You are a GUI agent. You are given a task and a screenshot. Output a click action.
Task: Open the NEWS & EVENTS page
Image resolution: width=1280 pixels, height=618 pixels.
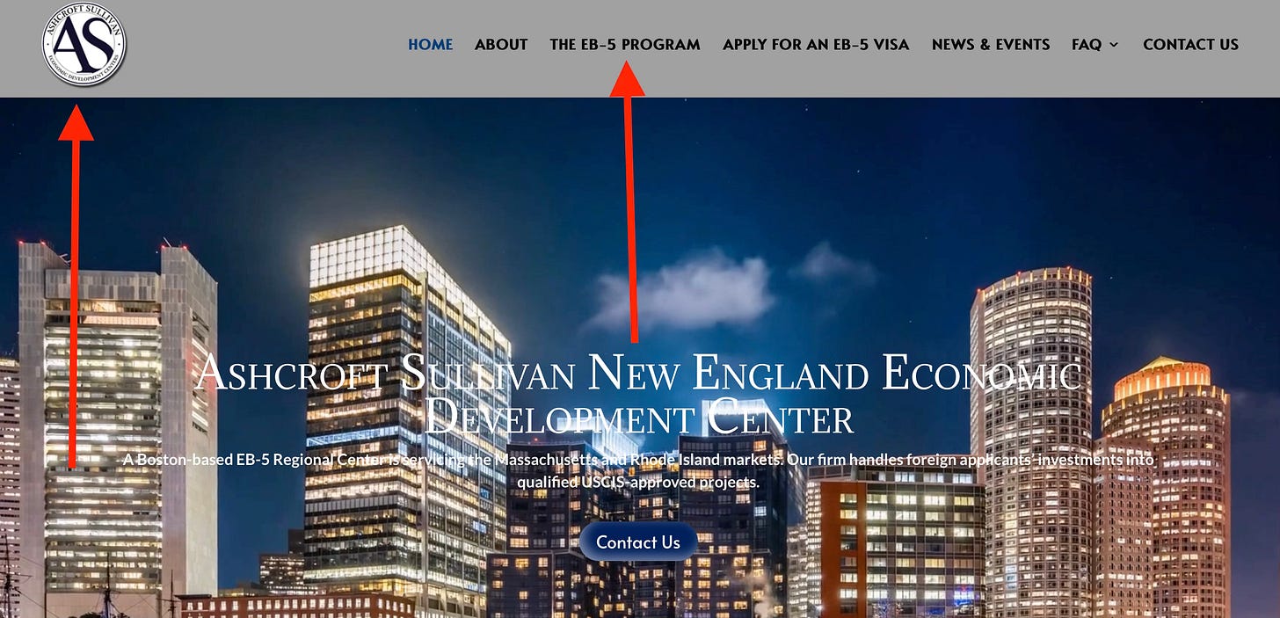coord(991,44)
